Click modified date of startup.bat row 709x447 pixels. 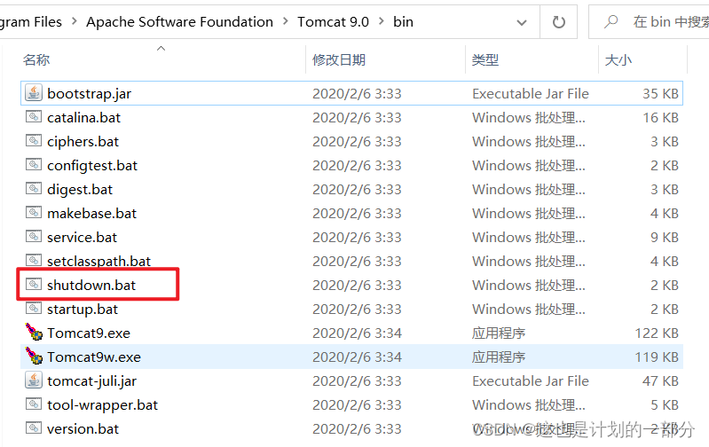357,310
